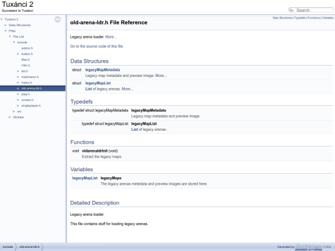Expand the list.h tree arrow
335x251 pixels.
tap(18, 71)
